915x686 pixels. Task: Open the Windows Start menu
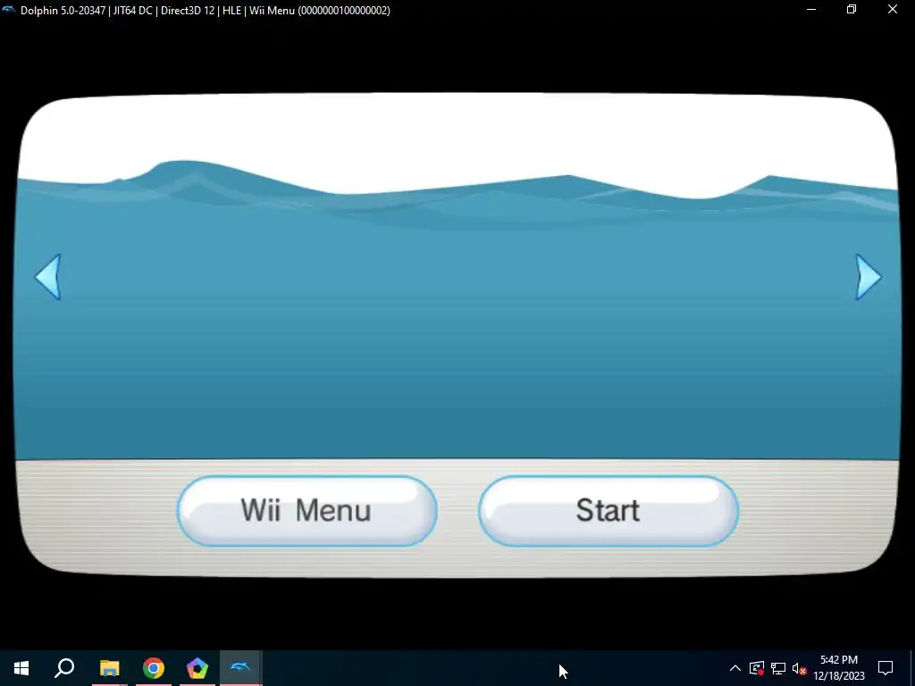[x=21, y=668]
